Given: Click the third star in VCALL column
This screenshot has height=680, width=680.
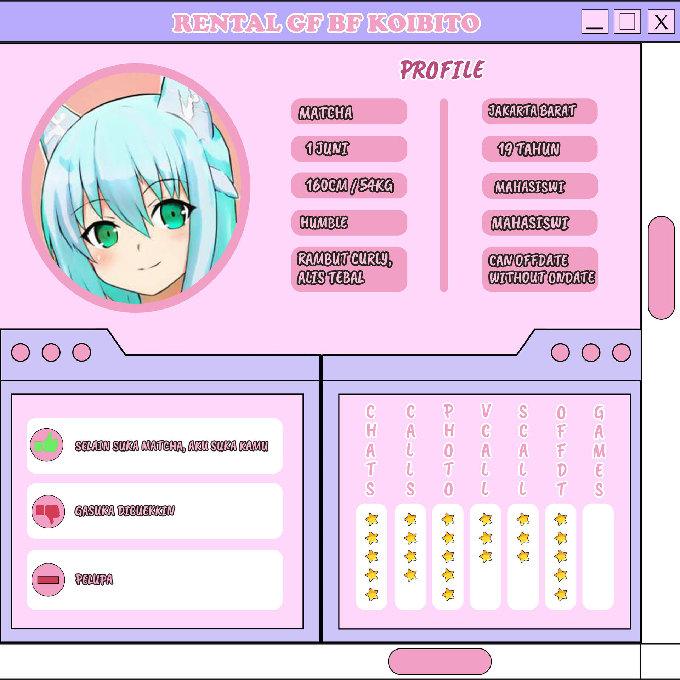Looking at the screenshot, I should (486, 556).
